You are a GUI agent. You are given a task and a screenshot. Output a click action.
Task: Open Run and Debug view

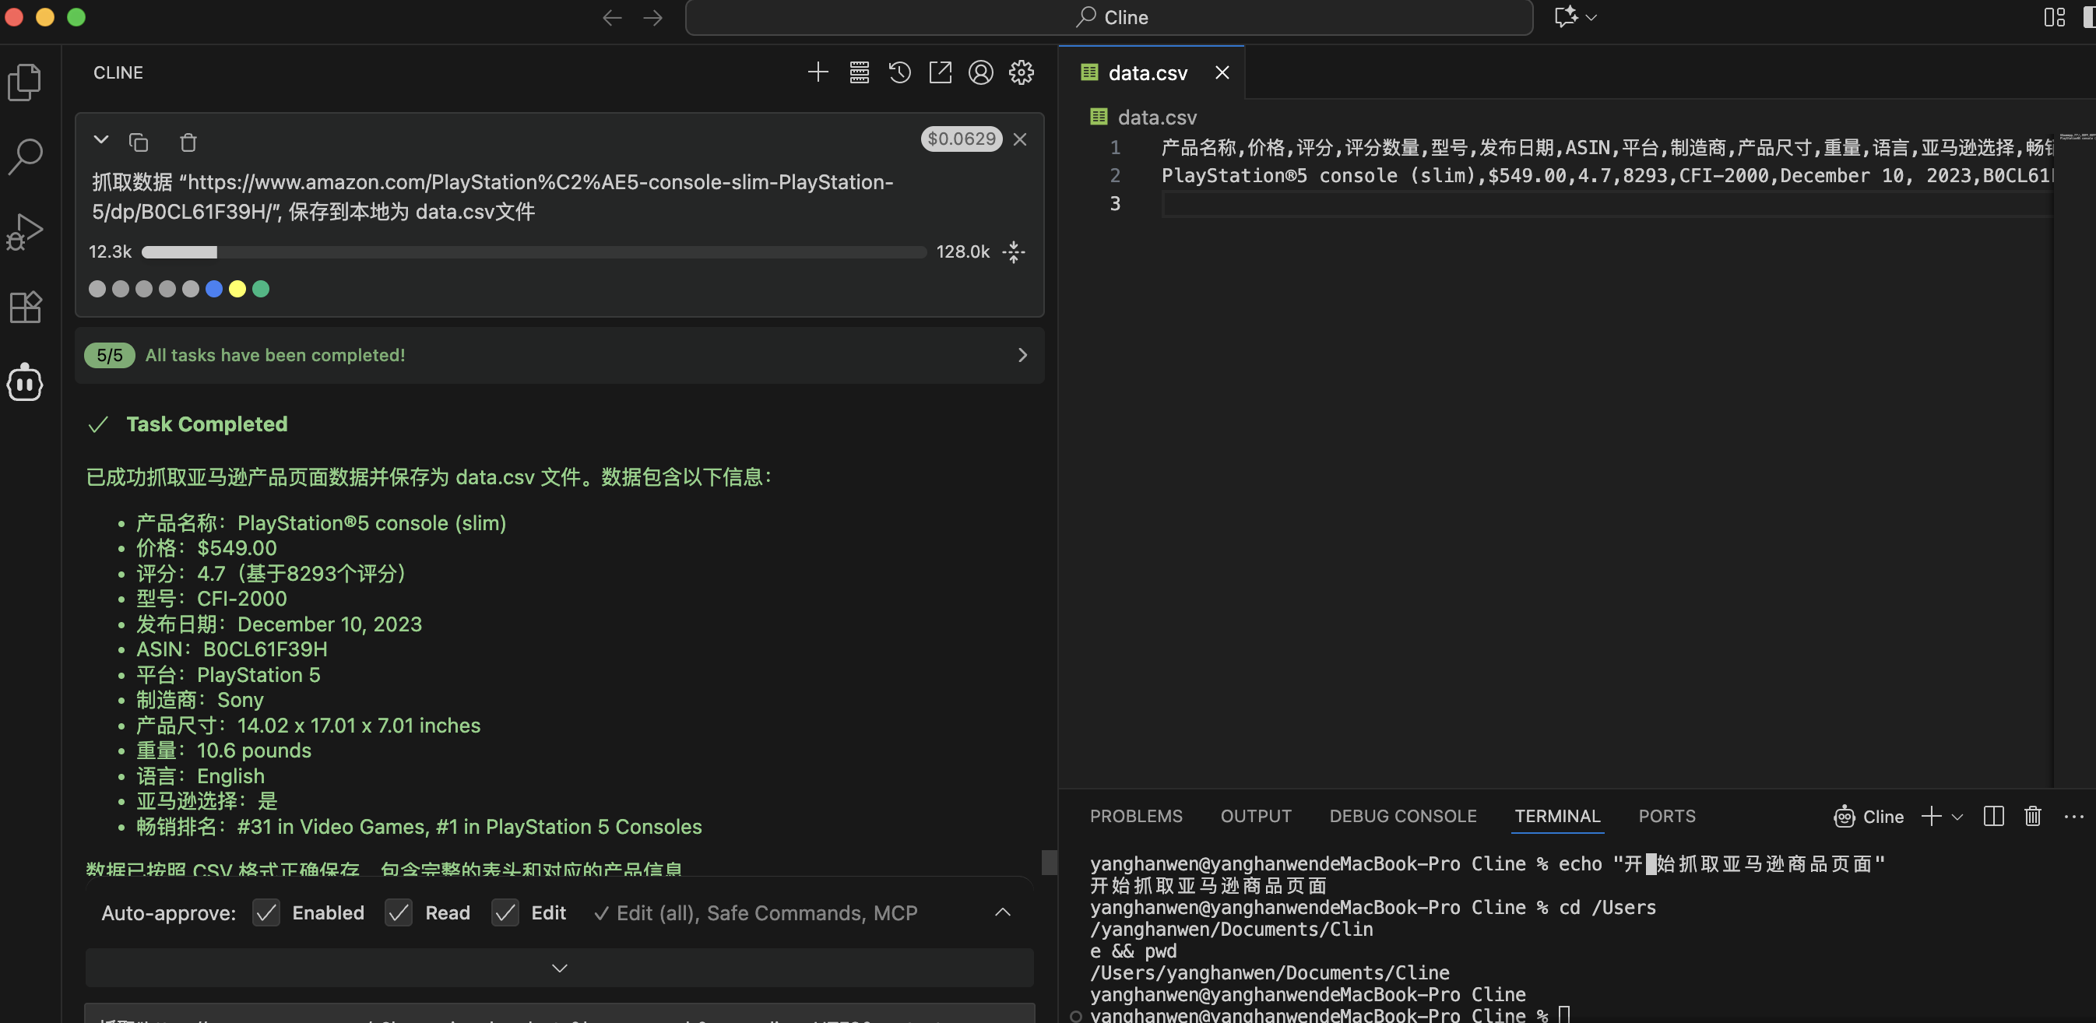24,232
